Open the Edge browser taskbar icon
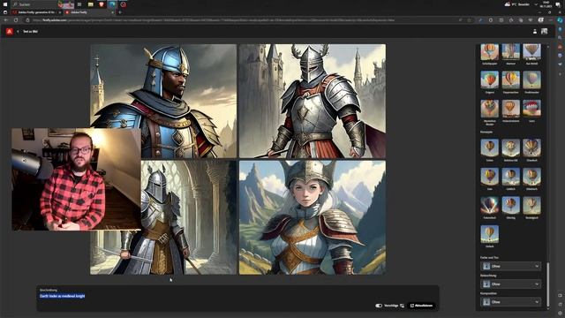The width and height of the screenshot is (565, 318). [x=112, y=4]
